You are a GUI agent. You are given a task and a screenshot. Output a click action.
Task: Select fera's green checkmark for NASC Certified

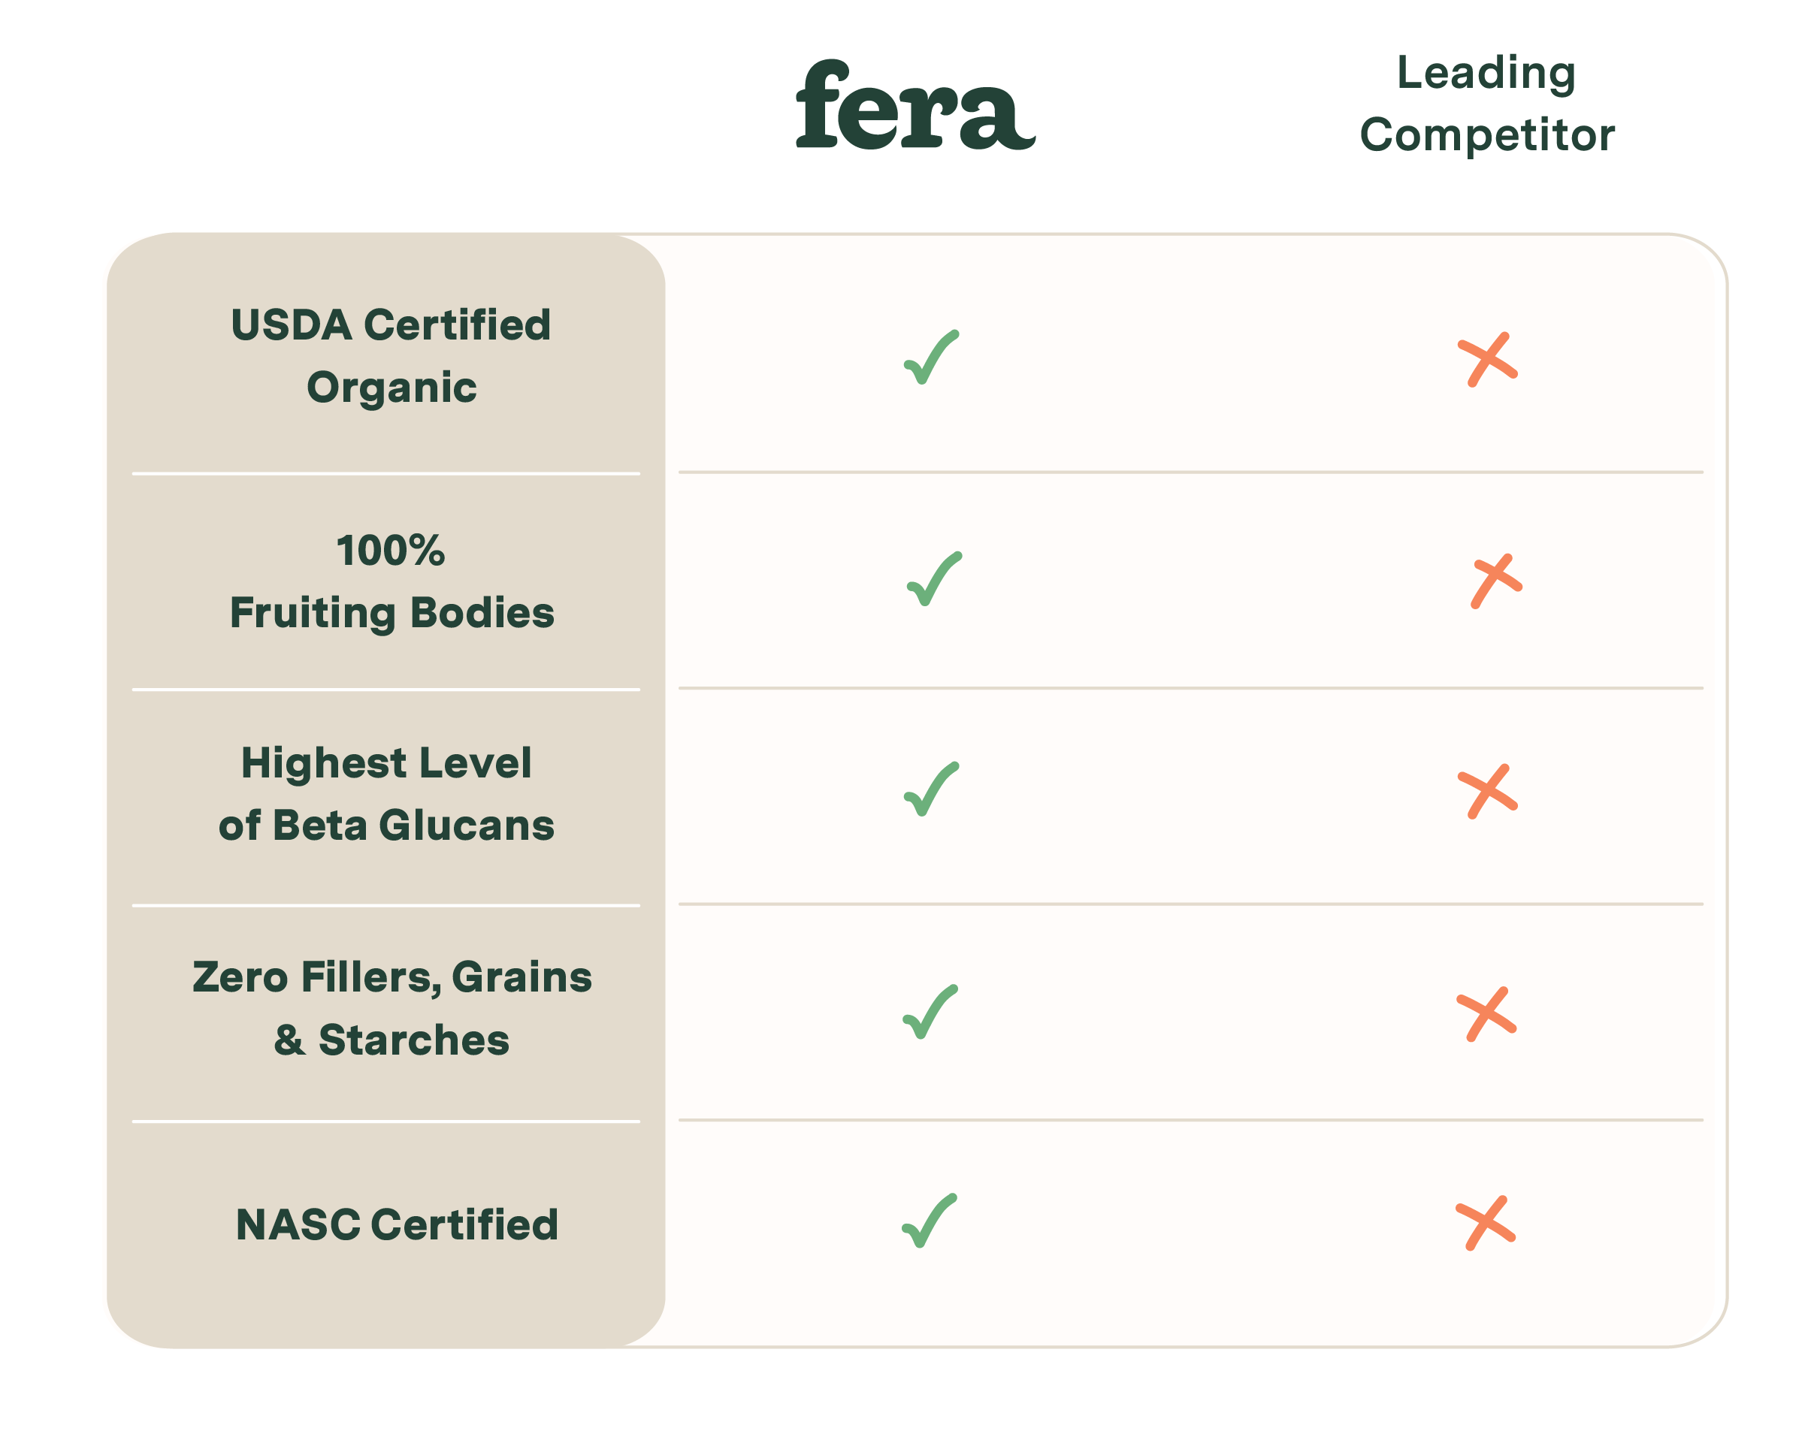click(x=930, y=1221)
